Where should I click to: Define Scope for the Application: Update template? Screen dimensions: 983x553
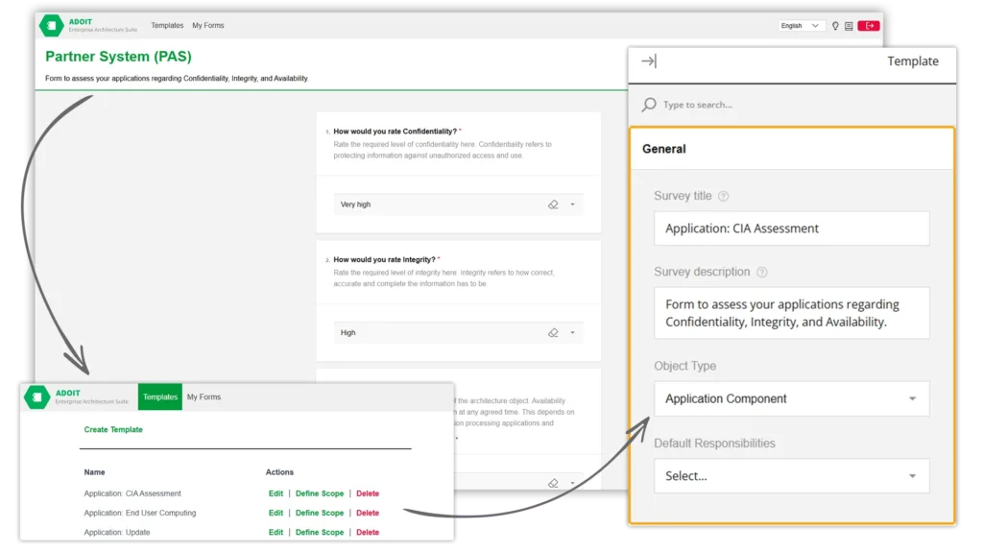click(320, 532)
